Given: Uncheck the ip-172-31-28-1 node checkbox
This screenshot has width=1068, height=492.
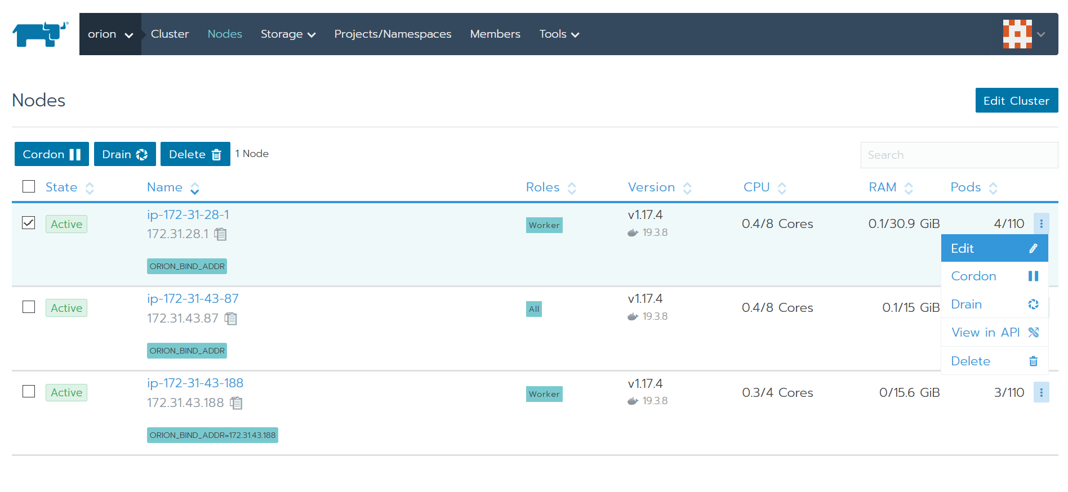Looking at the screenshot, I should pyautogui.click(x=29, y=223).
